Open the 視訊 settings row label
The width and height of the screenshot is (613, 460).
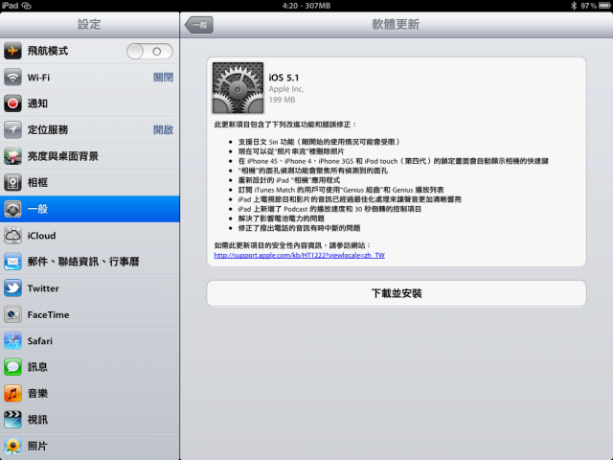[x=37, y=420]
